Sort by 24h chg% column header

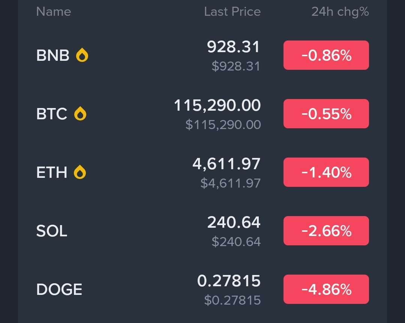(x=340, y=12)
